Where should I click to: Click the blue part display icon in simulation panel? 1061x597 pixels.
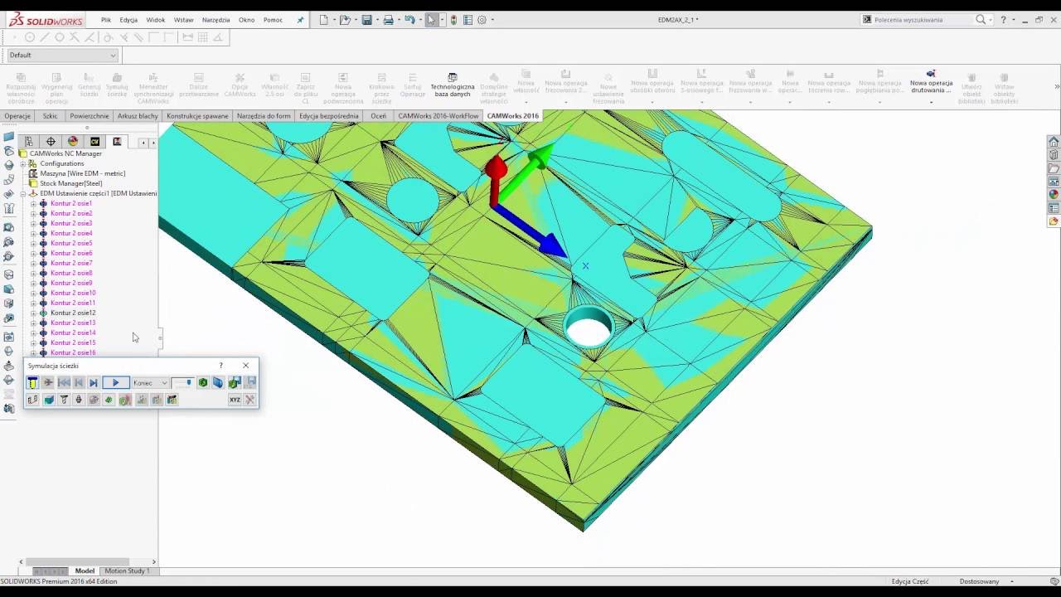[x=218, y=382]
